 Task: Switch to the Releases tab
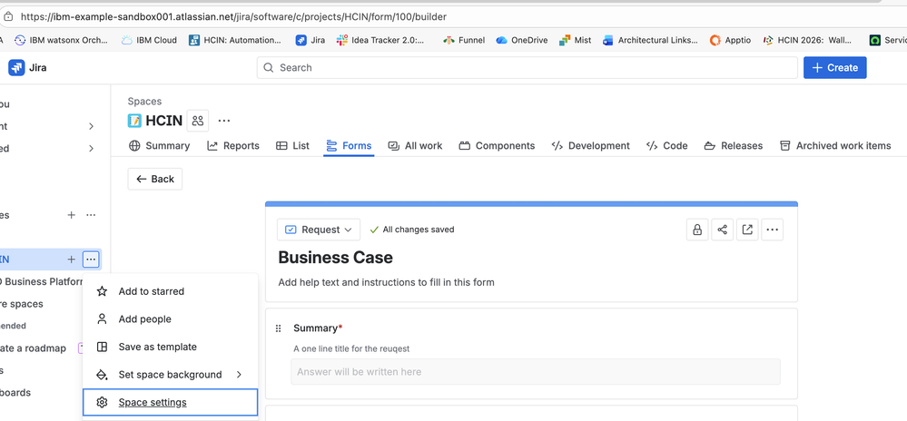tap(734, 146)
